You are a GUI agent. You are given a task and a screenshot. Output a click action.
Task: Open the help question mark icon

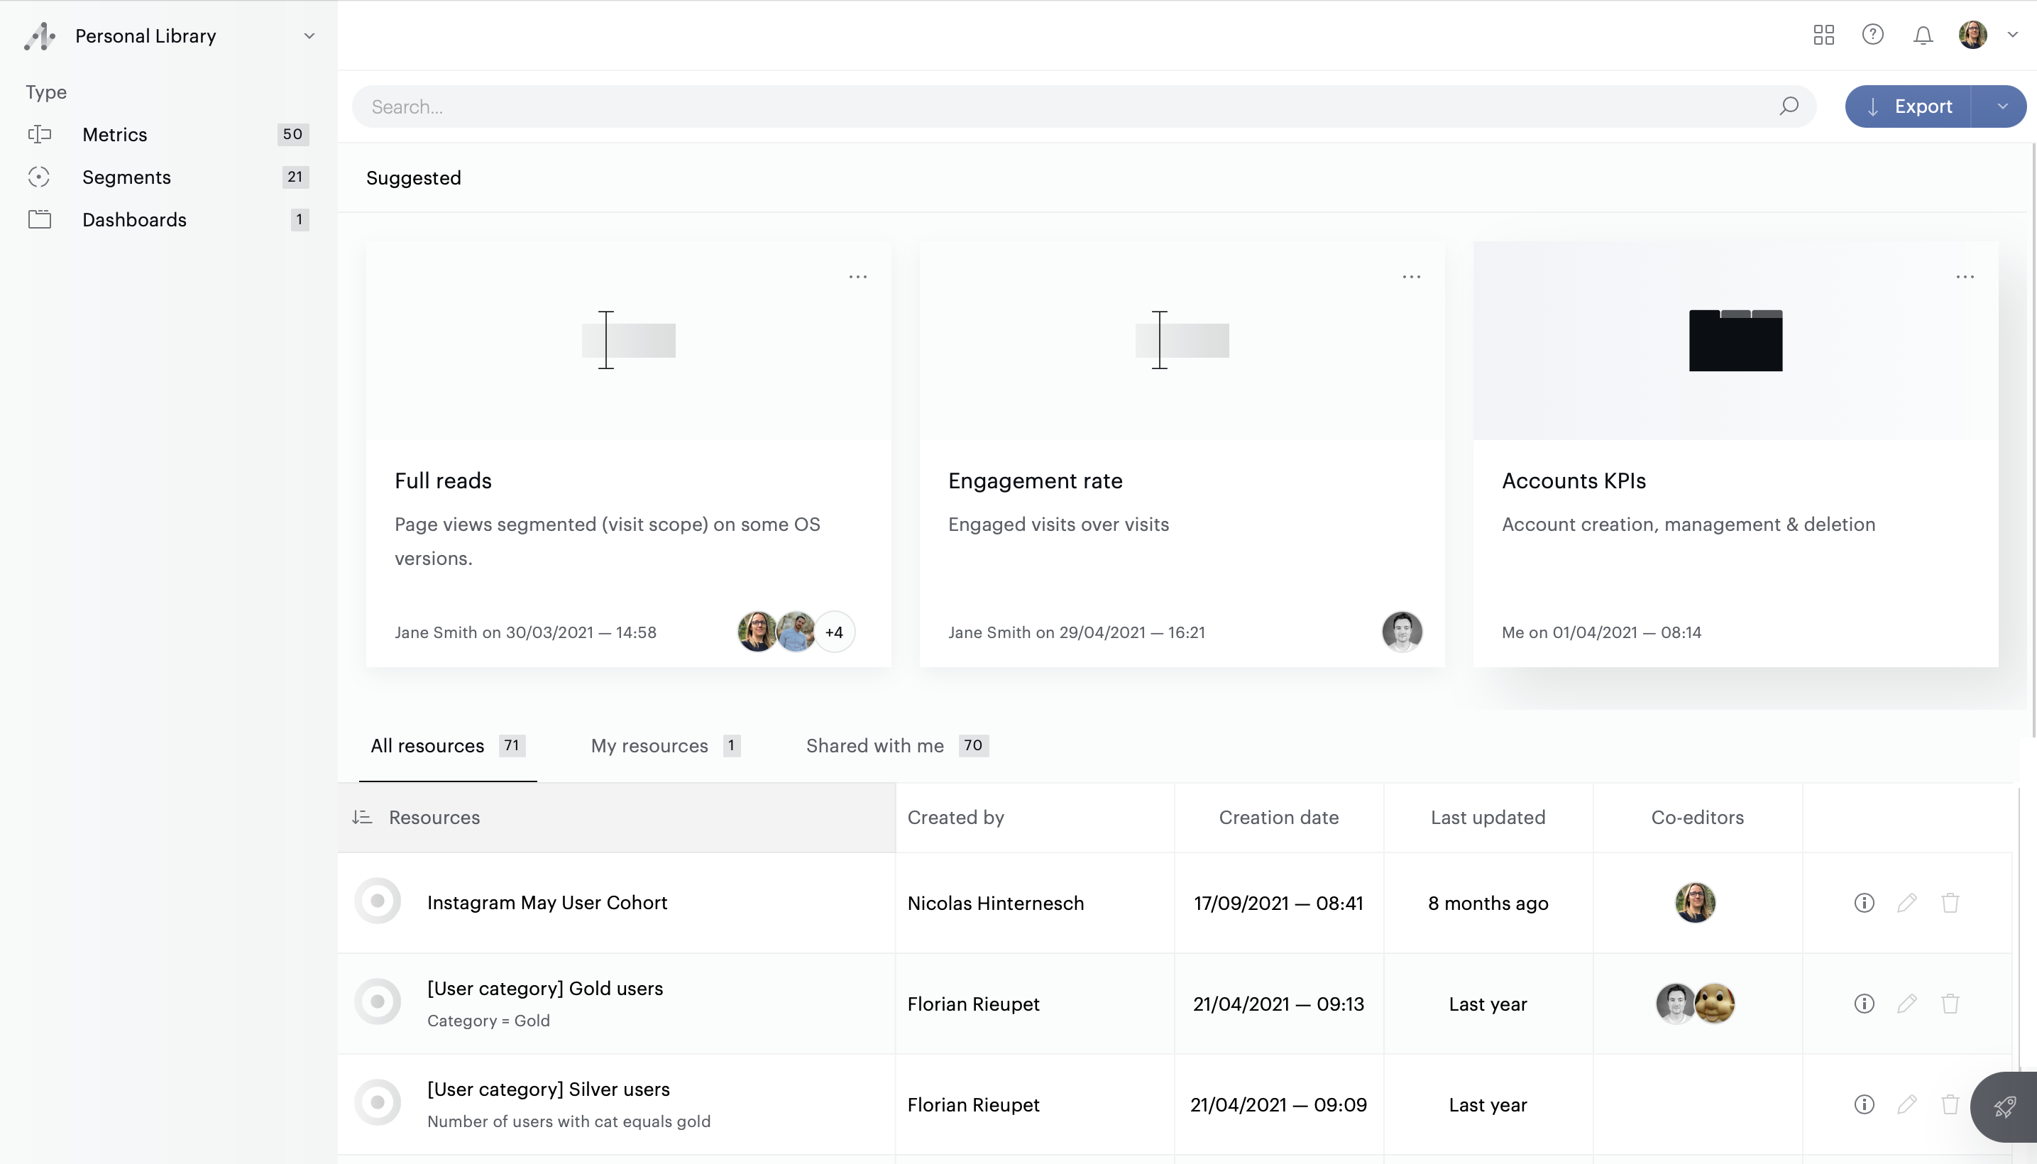point(1872,35)
